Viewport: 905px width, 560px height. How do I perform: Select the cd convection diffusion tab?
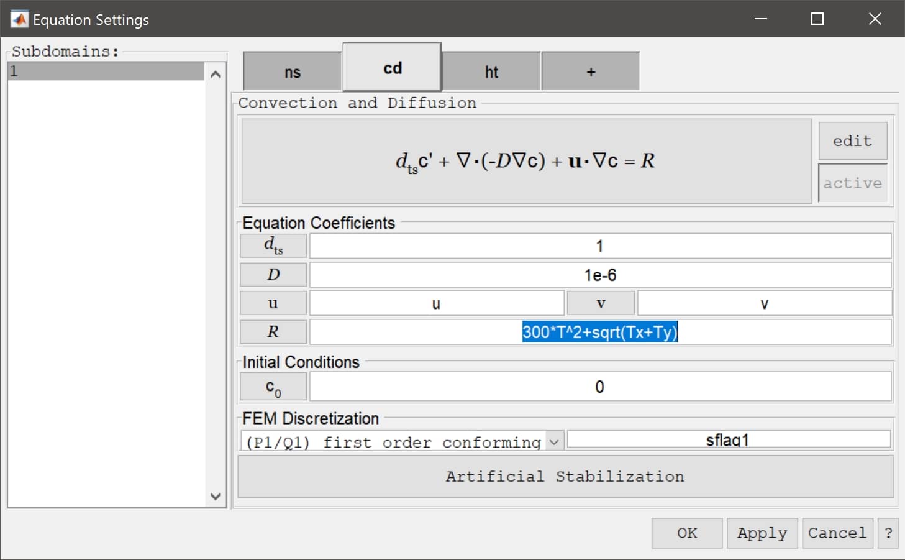392,67
